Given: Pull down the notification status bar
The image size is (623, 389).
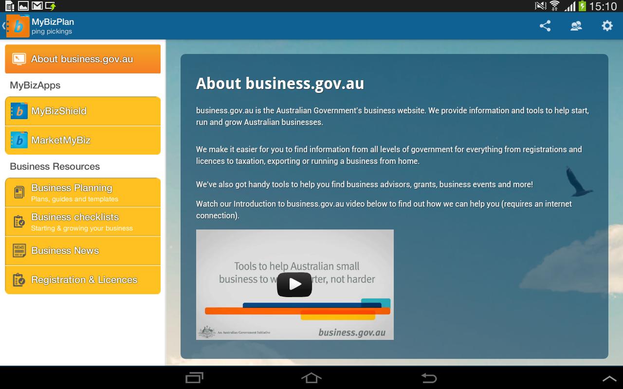Looking at the screenshot, I should coord(311,6).
